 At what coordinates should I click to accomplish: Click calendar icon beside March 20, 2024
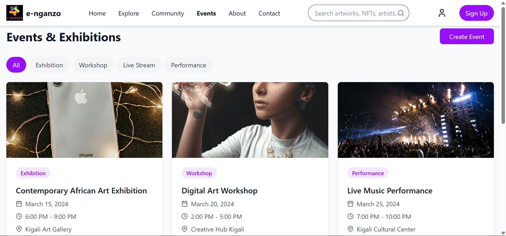coord(185,204)
